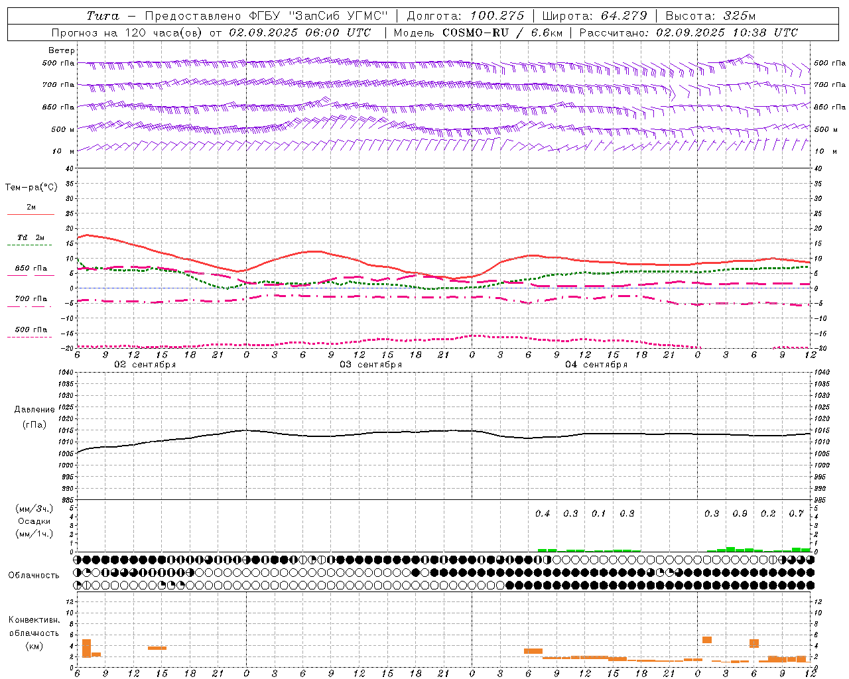Image resolution: width=849 pixels, height=679 pixels.
Task: Click the "(мм/1ч.)" precipitation unit label
Action: (x=34, y=534)
